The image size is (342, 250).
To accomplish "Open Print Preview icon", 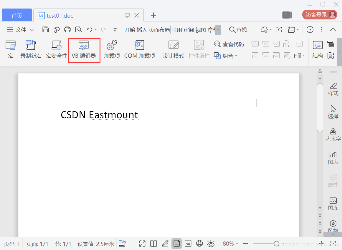I will click(x=78, y=29).
